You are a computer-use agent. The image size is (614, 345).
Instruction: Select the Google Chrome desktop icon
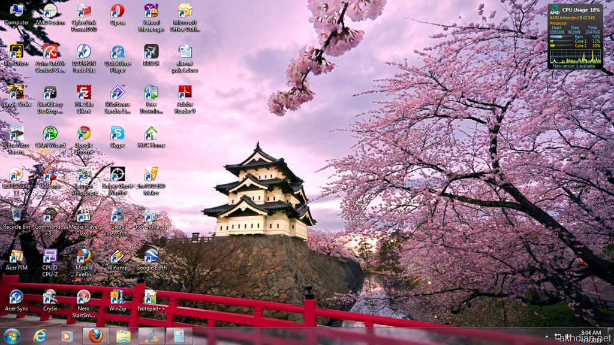click(84, 134)
